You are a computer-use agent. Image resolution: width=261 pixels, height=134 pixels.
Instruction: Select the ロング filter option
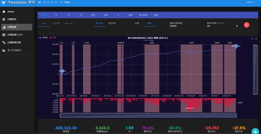coord(56,23)
